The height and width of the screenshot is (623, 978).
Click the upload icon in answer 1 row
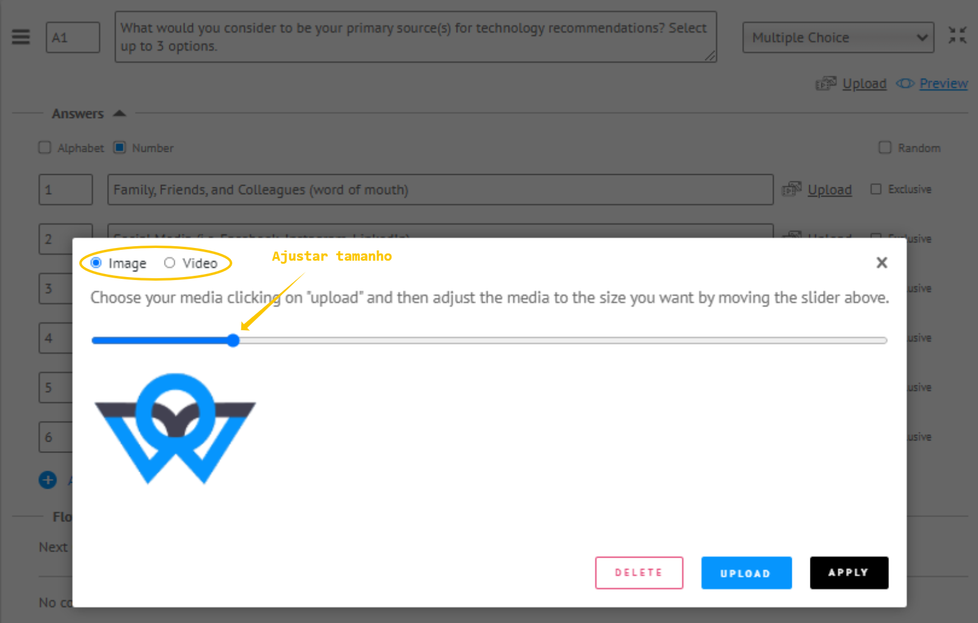792,189
